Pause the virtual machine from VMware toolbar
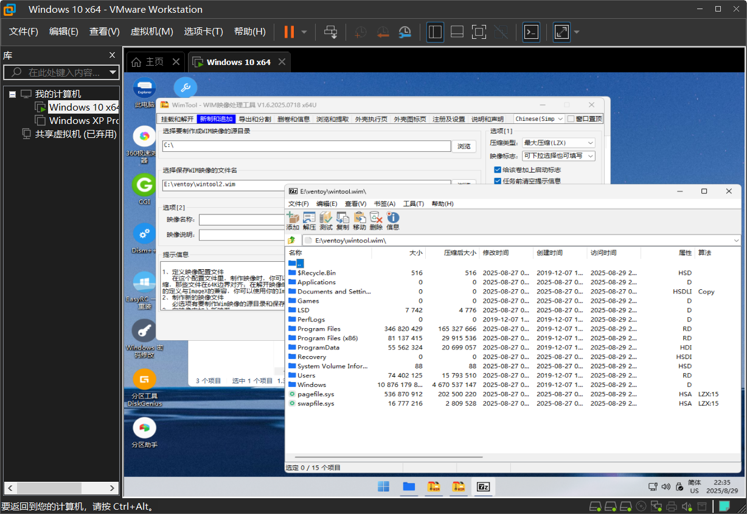The image size is (747, 514). coord(289,32)
